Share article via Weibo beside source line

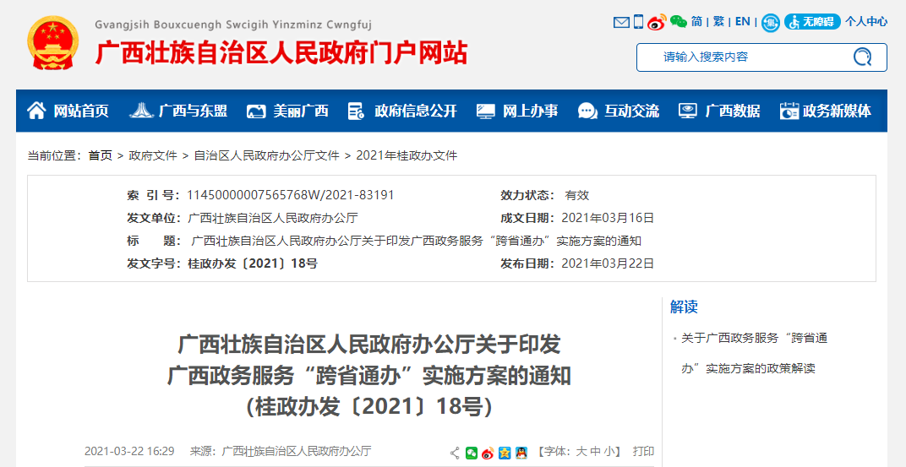coord(488,453)
